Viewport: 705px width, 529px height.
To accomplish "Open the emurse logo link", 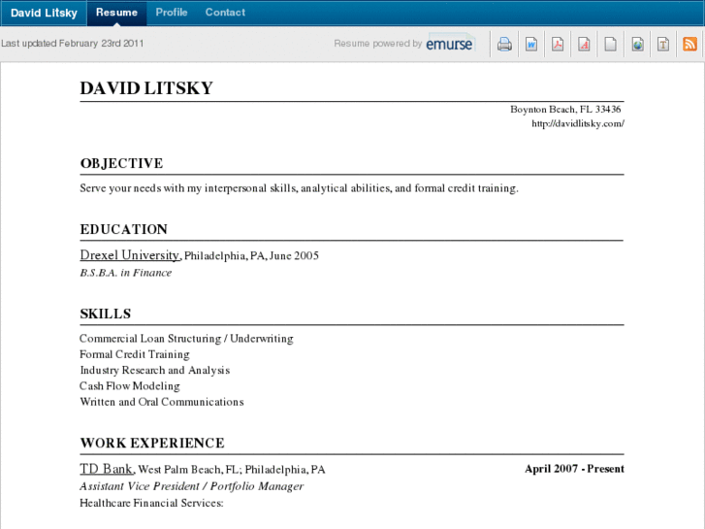I will (x=450, y=44).
